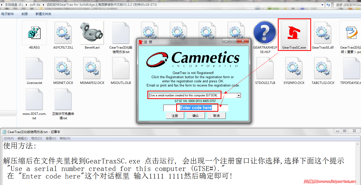Select the MSINET.OCX file icon
Image resolution: width=361 pixels, height=185 pixels.
63,68
